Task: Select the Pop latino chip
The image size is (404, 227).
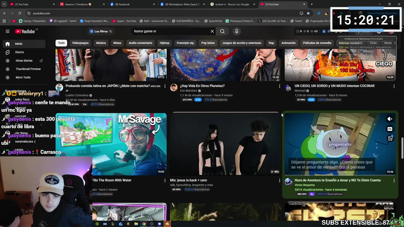Action: (208, 43)
